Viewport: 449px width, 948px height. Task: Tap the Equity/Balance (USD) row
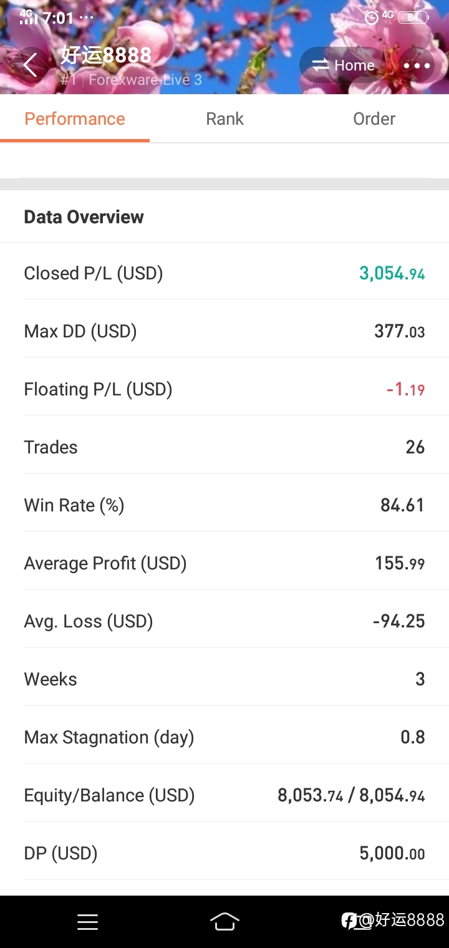pyautogui.click(x=224, y=795)
